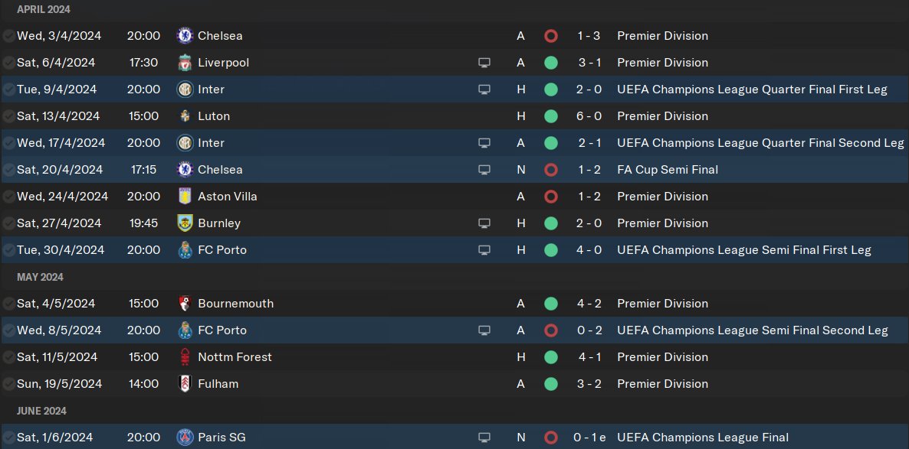Toggle check mark beside Sat 1/6/2024 final

[x=8, y=438]
